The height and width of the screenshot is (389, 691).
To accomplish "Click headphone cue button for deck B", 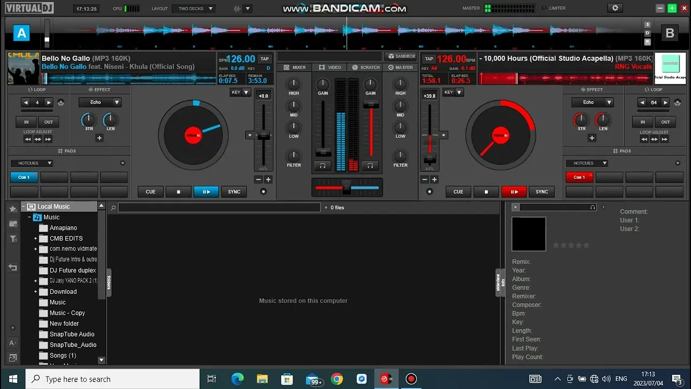I will click(x=370, y=165).
